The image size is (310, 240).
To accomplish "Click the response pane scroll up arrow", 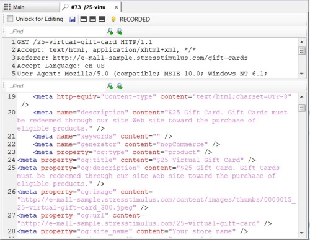I will [x=302, y=96].
